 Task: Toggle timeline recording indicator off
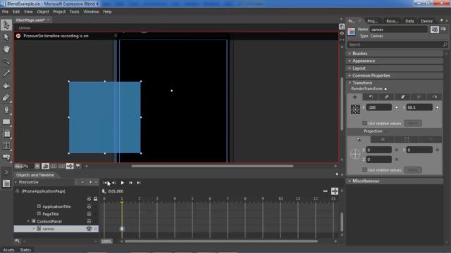coord(18,36)
